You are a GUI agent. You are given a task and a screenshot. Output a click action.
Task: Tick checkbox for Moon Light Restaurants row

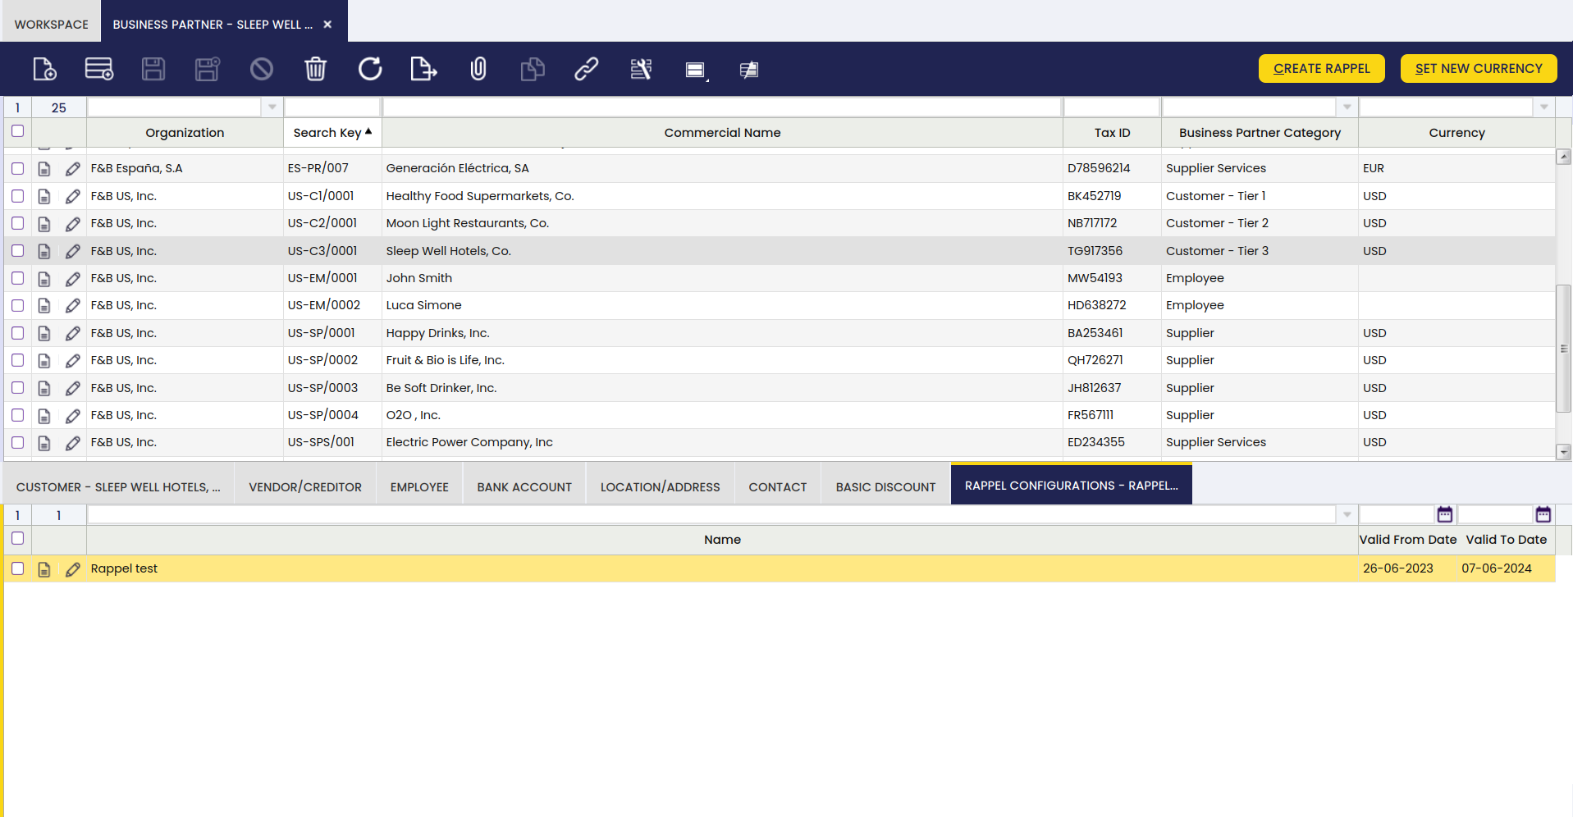coord(17,223)
